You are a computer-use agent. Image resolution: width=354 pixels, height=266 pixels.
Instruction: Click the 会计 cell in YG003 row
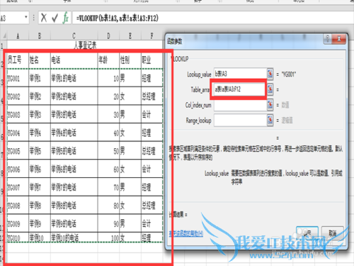coord(152,114)
